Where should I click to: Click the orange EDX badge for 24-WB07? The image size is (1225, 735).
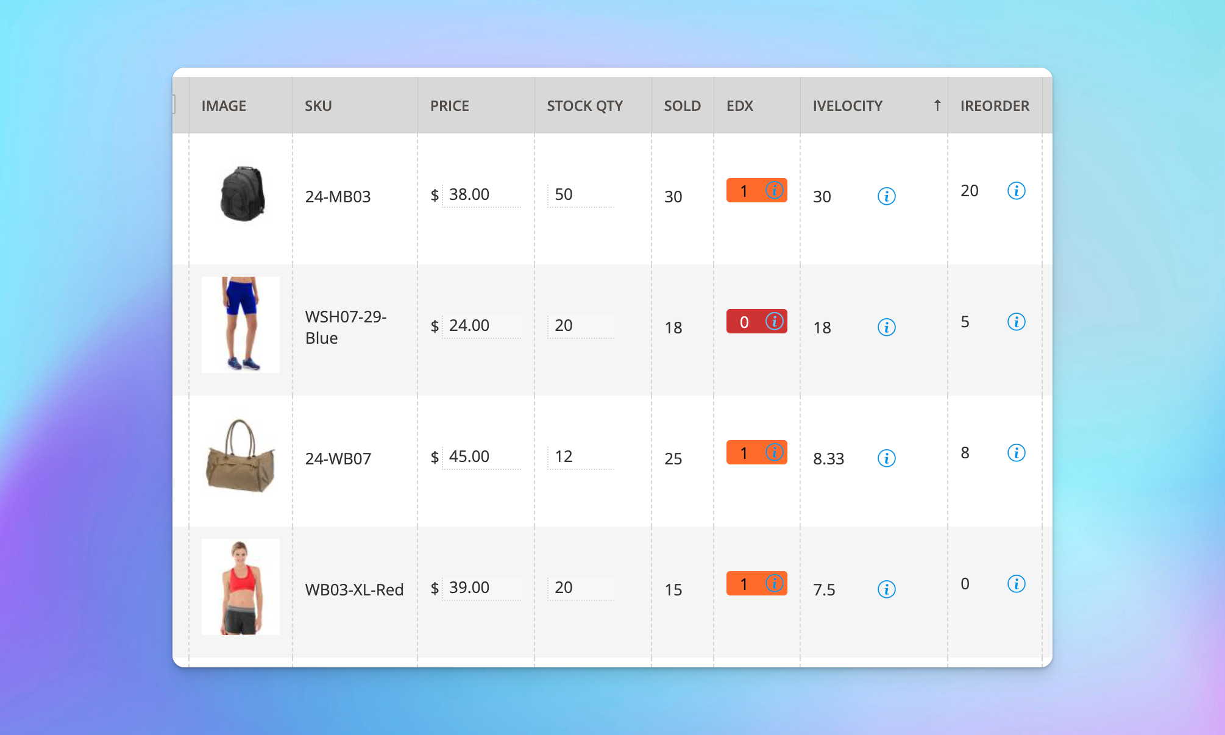756,452
